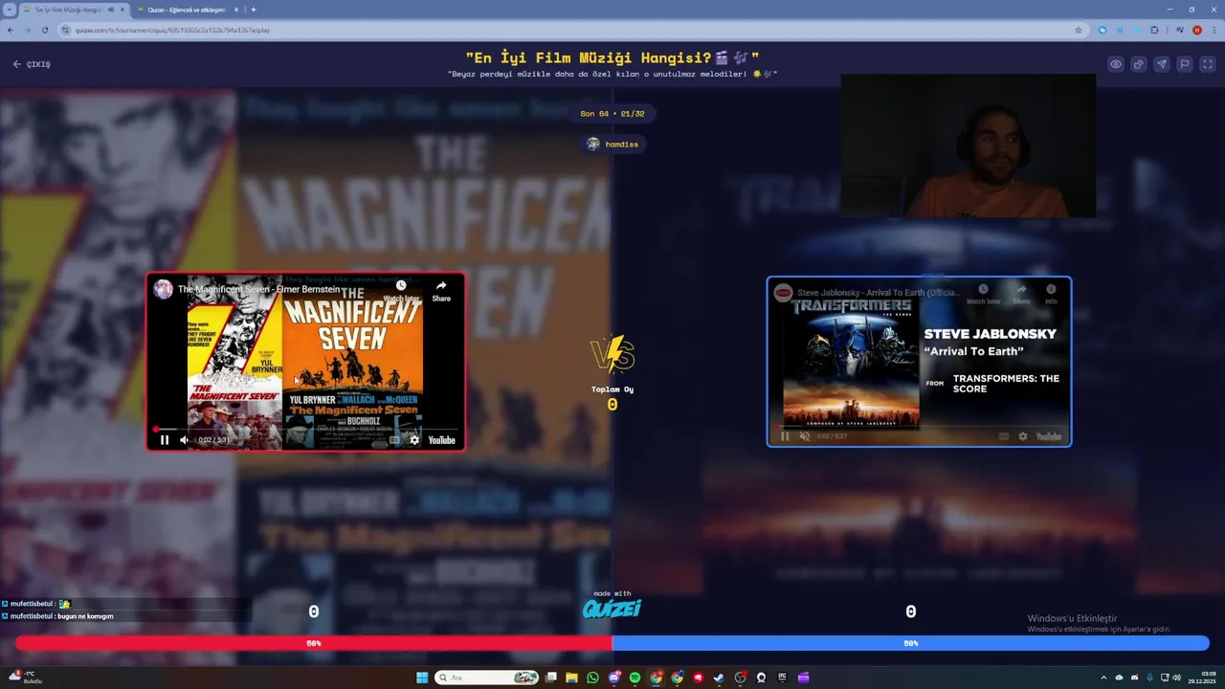Toggle the eye visibility icon in header
The height and width of the screenshot is (689, 1225).
coord(1116,64)
